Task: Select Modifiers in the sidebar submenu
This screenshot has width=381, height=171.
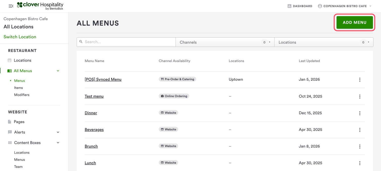Action: click(x=22, y=95)
